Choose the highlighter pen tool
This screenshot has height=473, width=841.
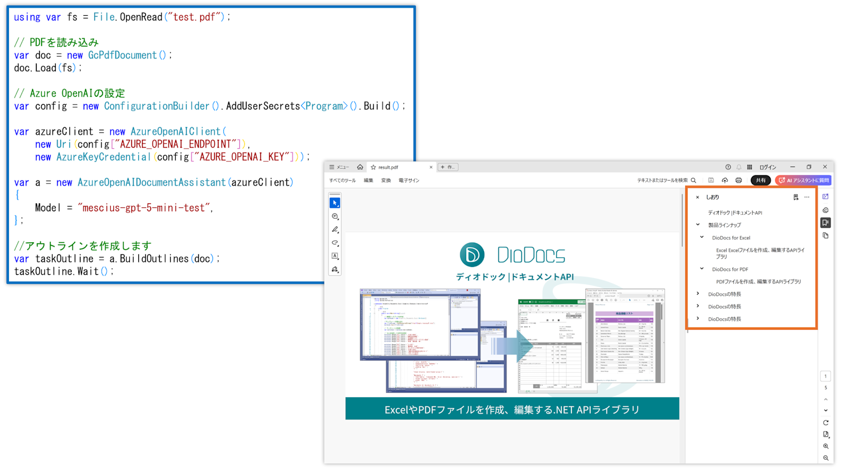(x=335, y=230)
